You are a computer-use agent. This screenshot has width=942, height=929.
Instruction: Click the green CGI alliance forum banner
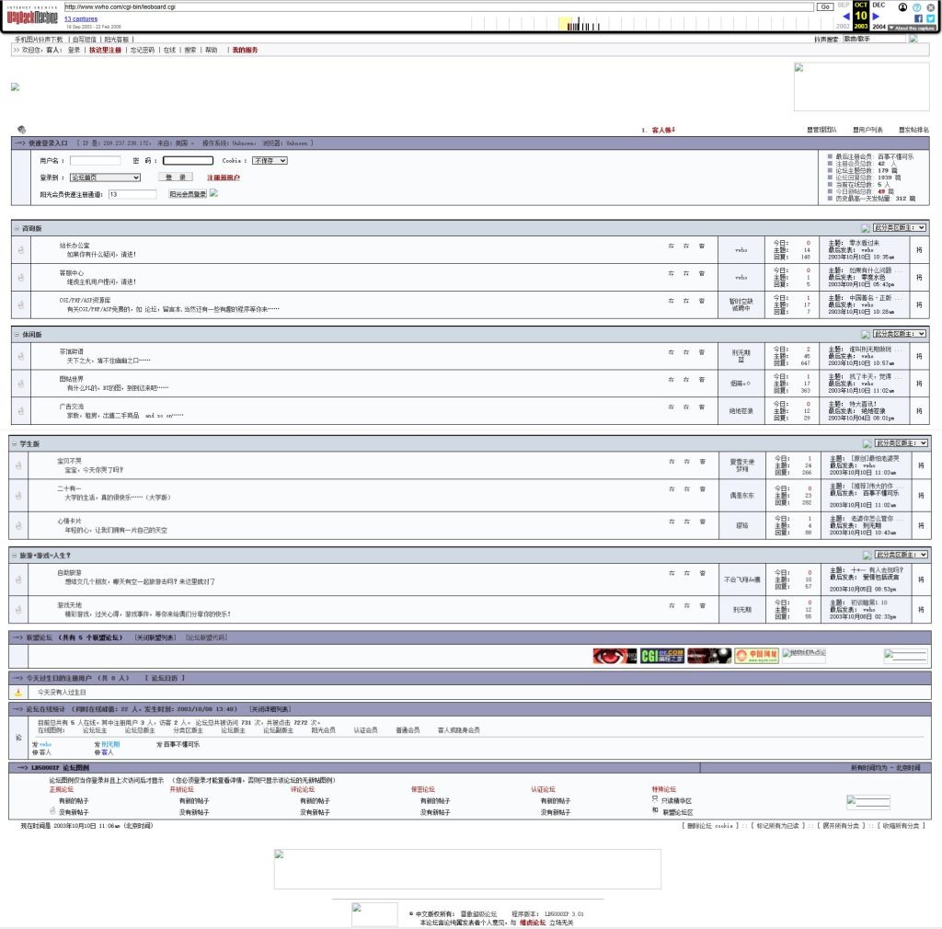point(661,656)
